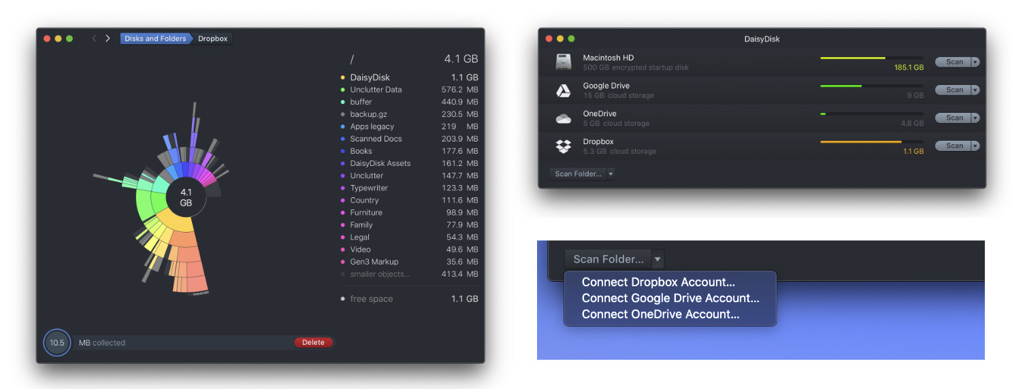
Task: Choose Connect Dropbox Account from menu
Action: tap(658, 282)
